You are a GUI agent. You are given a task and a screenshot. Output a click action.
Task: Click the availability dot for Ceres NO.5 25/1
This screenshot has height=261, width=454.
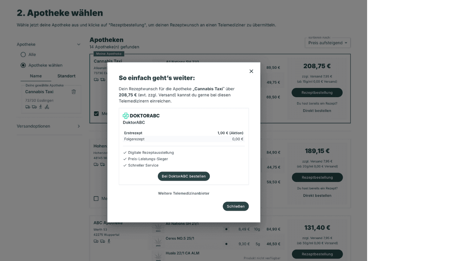(x=226, y=244)
